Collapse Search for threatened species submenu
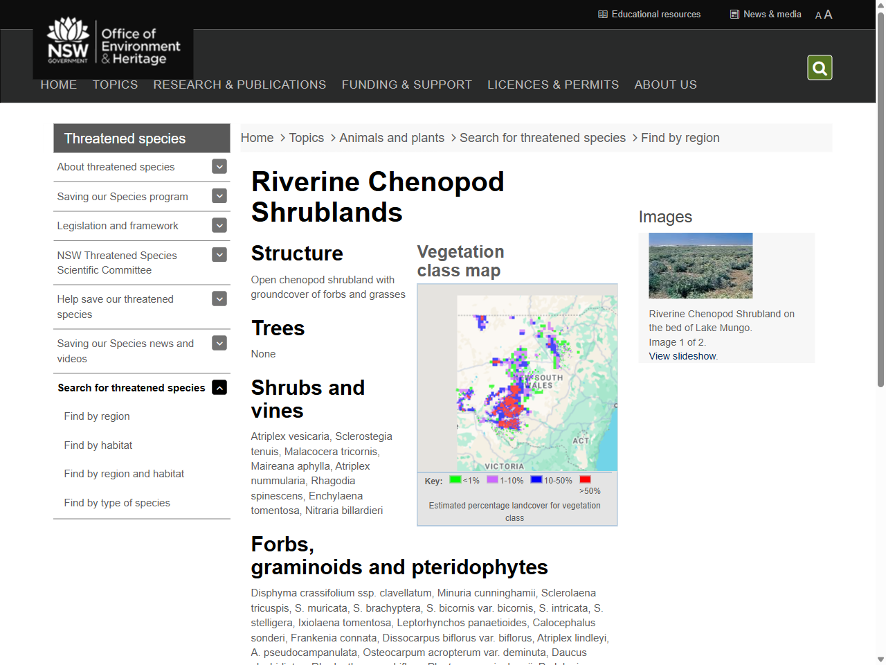This screenshot has width=886, height=665. tap(219, 387)
